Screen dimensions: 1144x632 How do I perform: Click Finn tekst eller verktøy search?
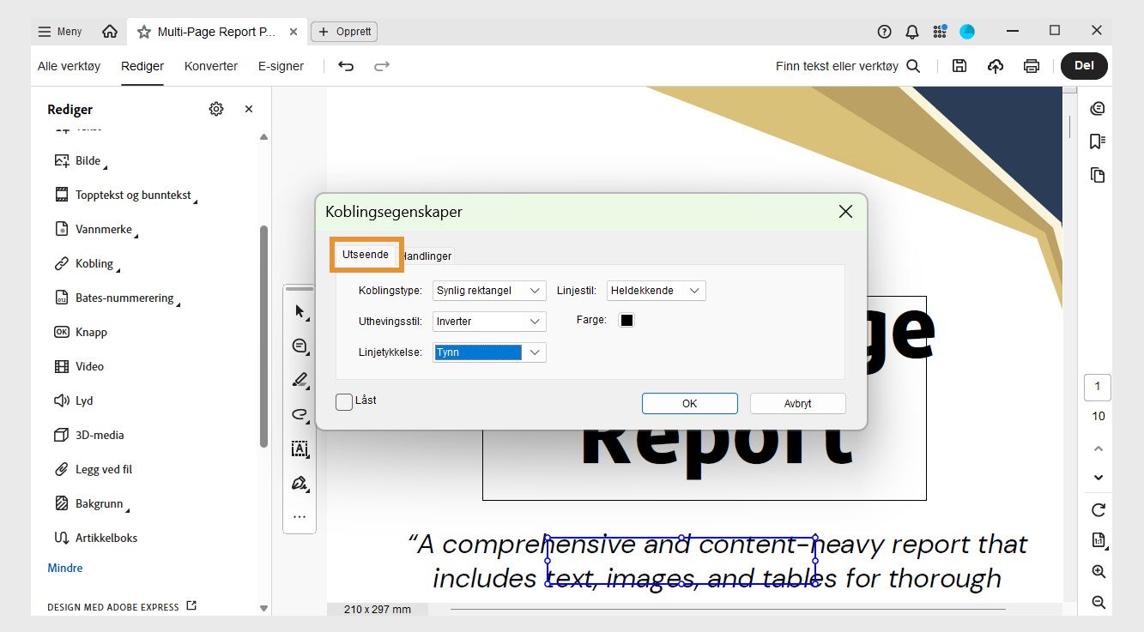pyautogui.click(x=848, y=66)
